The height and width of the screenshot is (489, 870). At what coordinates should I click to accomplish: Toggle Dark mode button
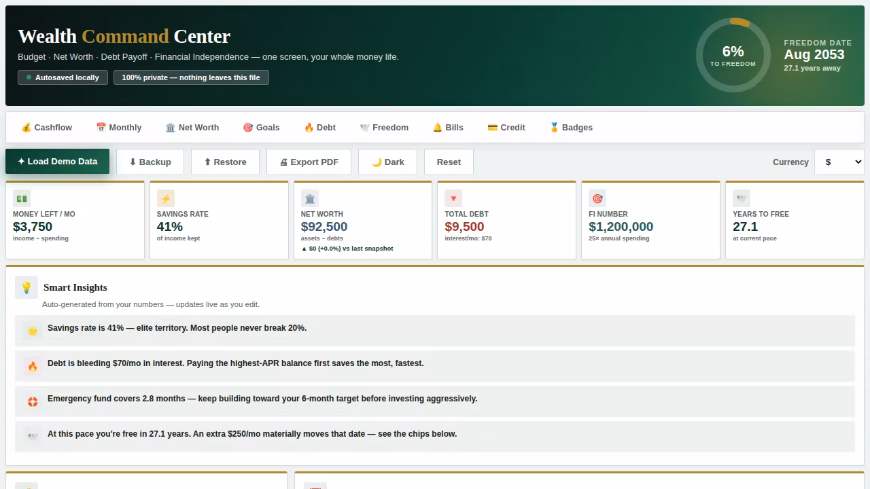(387, 162)
